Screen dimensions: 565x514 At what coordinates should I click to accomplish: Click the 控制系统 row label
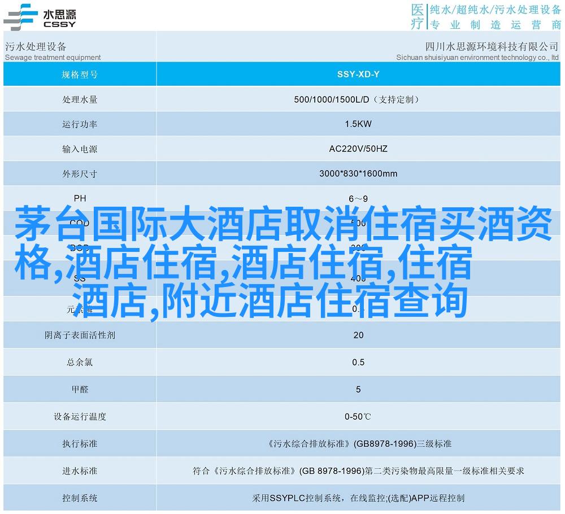pyautogui.click(x=80, y=498)
